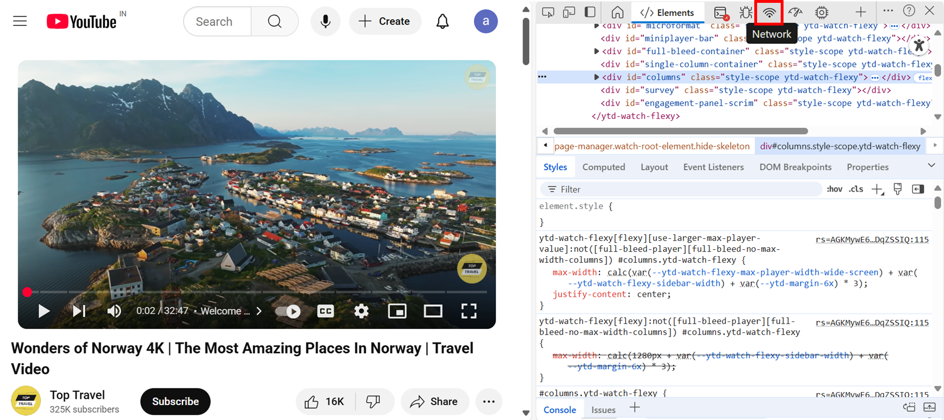
Task: Toggle the rendering emulations paintbrush icon
Action: 898,189
